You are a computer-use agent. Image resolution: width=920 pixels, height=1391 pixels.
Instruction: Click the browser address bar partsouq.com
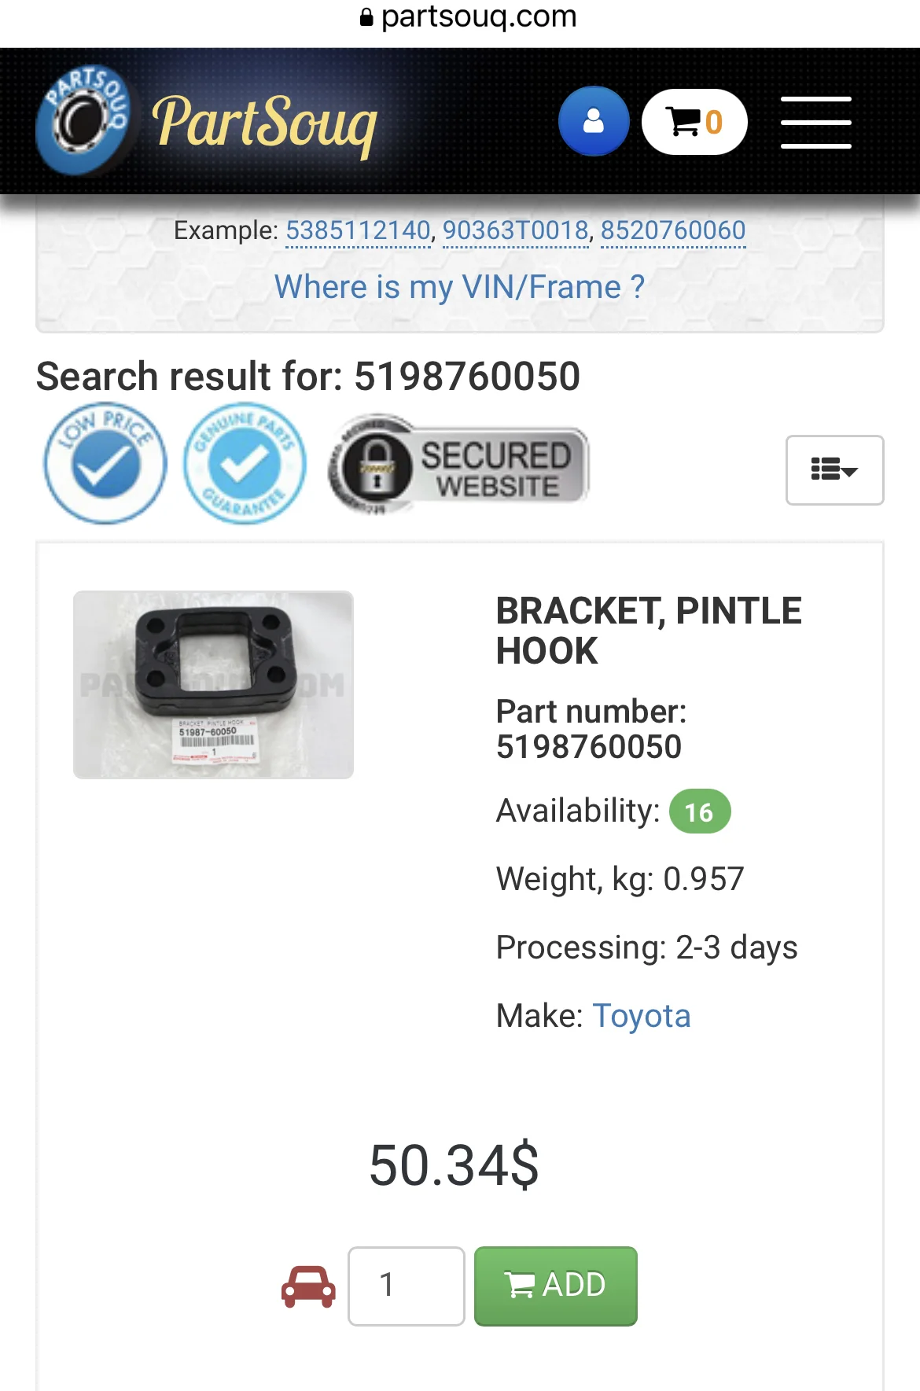click(469, 17)
